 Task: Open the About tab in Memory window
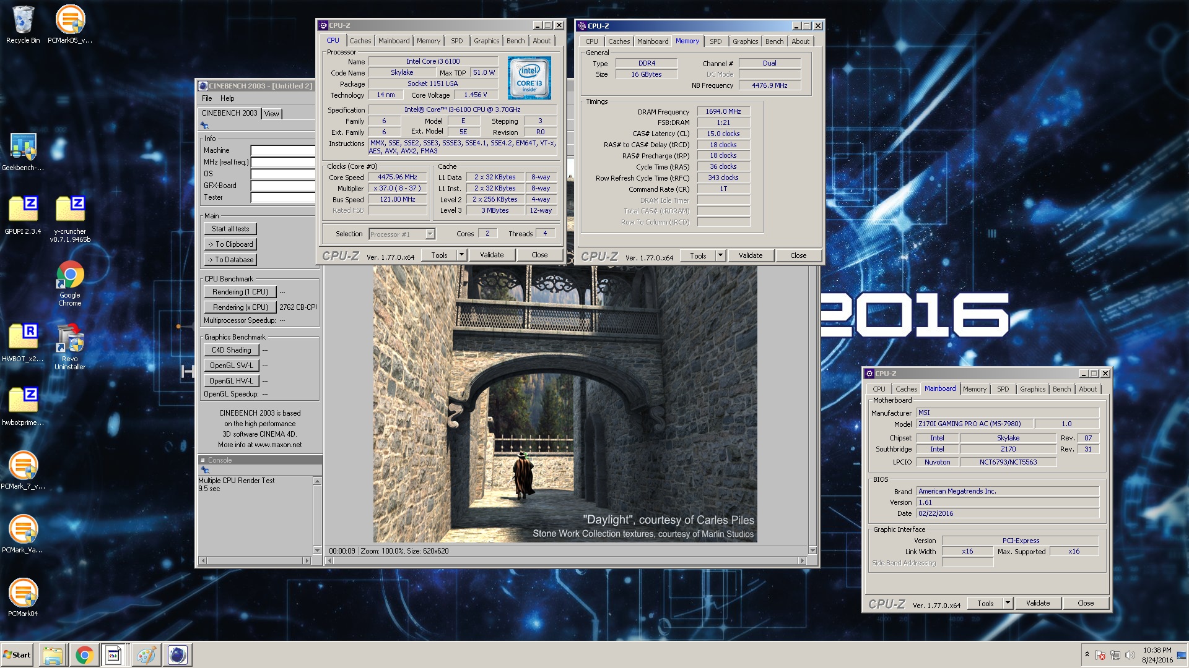click(800, 41)
